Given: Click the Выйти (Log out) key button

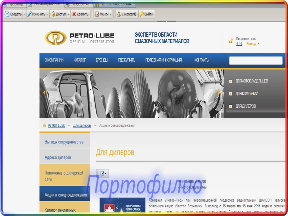Looking at the screenshot, I should click(147, 14).
